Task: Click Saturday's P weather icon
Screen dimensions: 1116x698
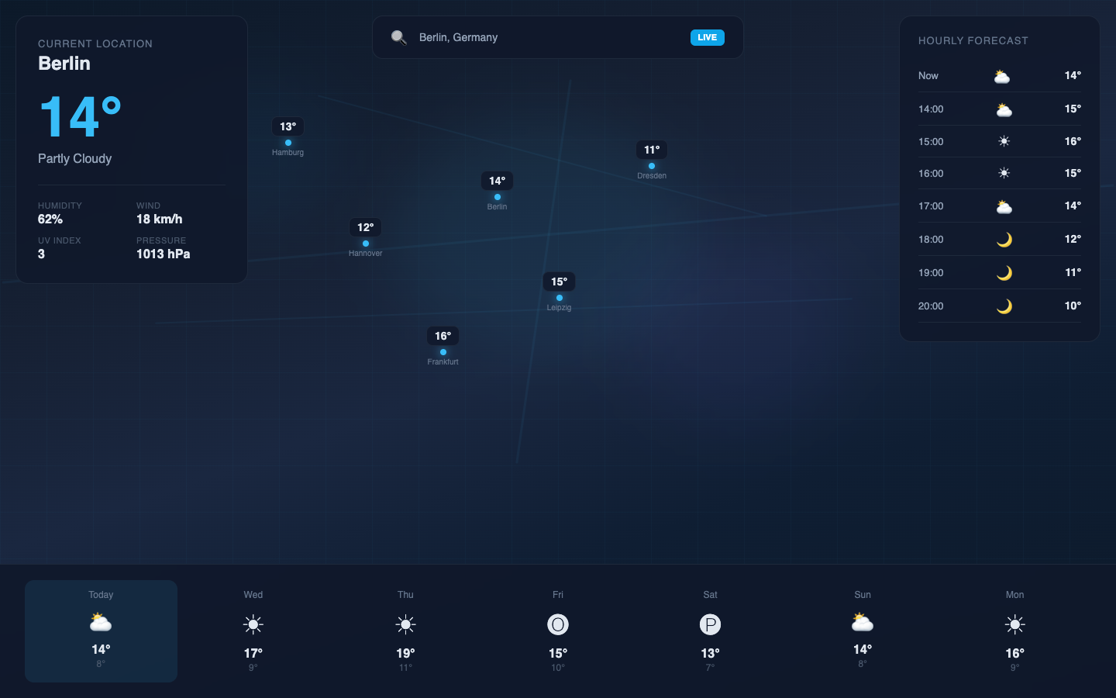Action: pyautogui.click(x=710, y=624)
